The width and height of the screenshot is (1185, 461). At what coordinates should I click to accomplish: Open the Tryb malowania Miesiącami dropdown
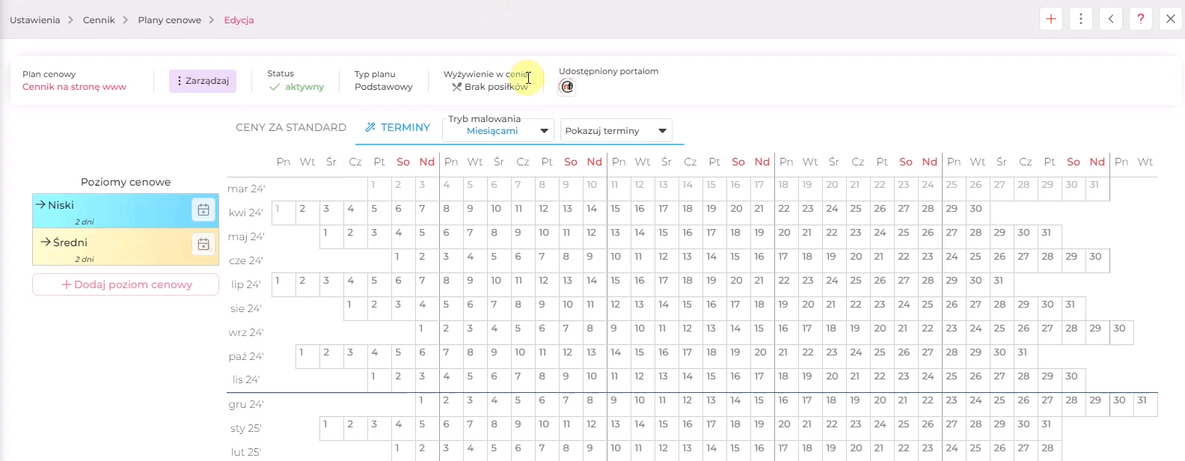tap(498, 130)
